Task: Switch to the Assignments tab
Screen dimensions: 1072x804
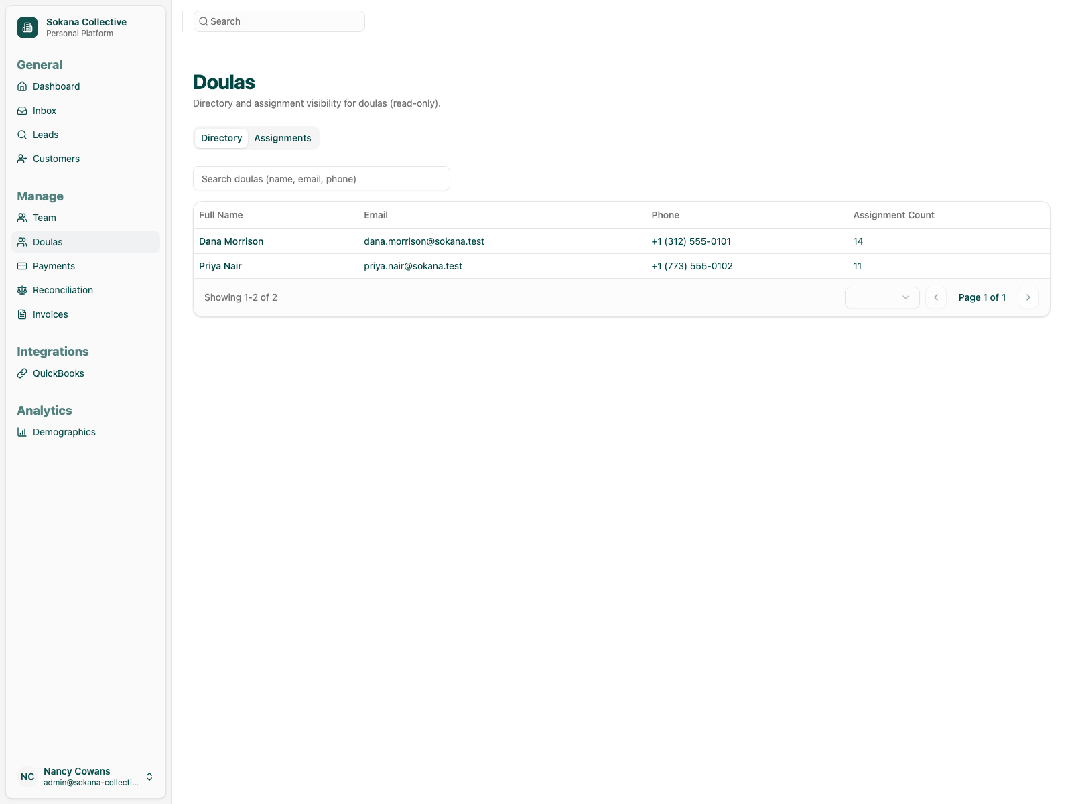Action: tap(283, 138)
